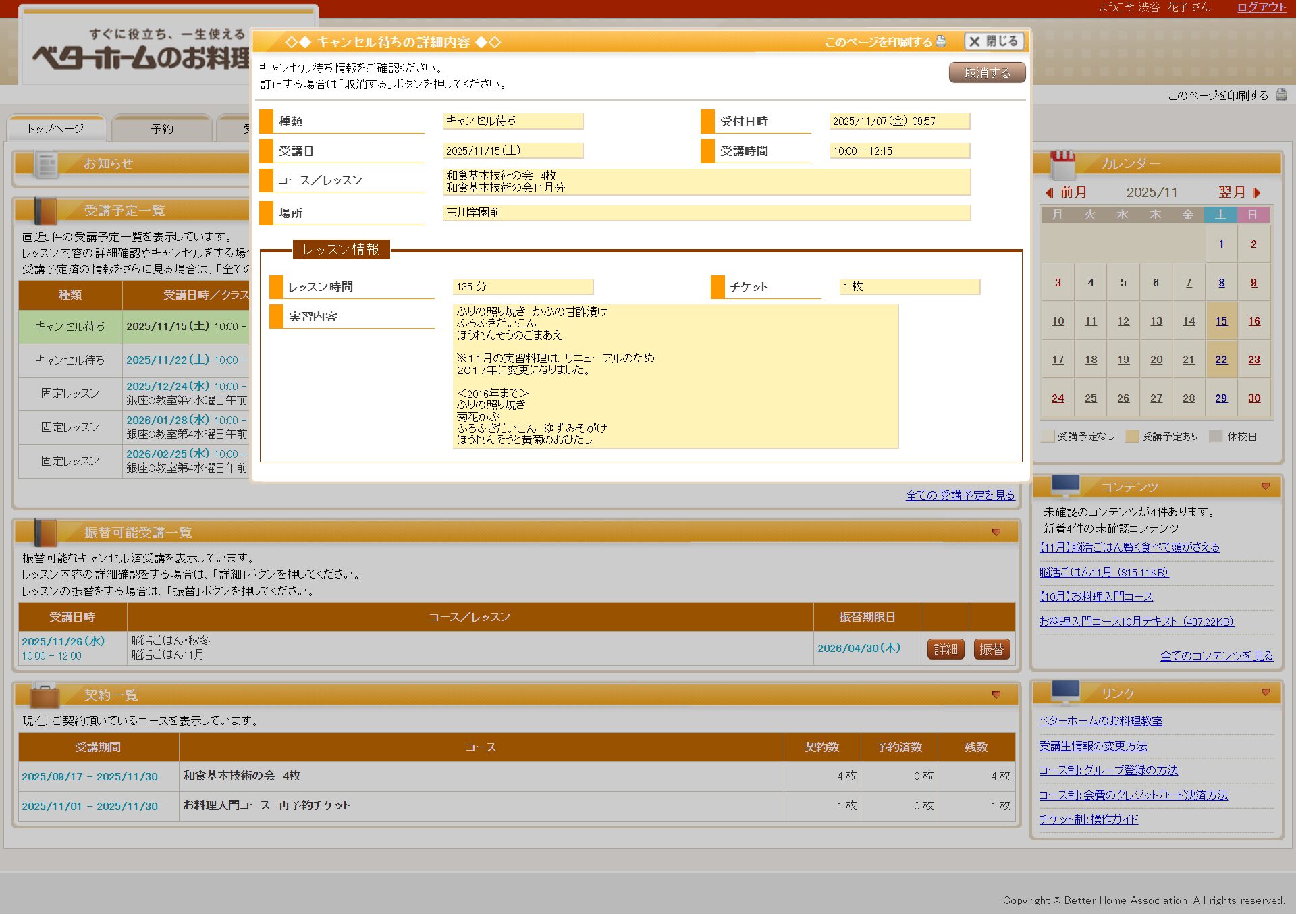Collapse the コンテンツ panel arrow
The height and width of the screenshot is (914, 1296).
point(1265,486)
